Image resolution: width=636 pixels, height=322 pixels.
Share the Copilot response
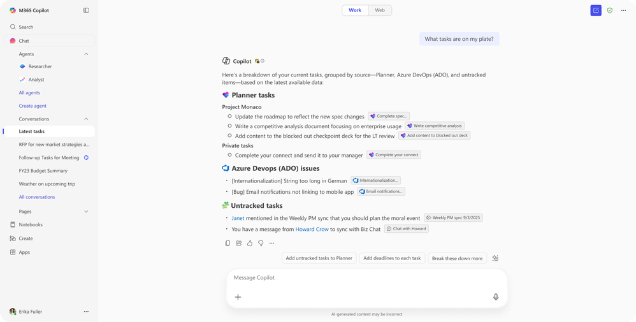point(238,243)
